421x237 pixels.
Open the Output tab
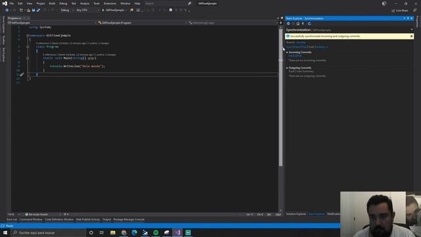point(107,219)
